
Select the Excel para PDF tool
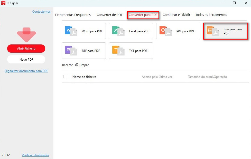pos(131,31)
